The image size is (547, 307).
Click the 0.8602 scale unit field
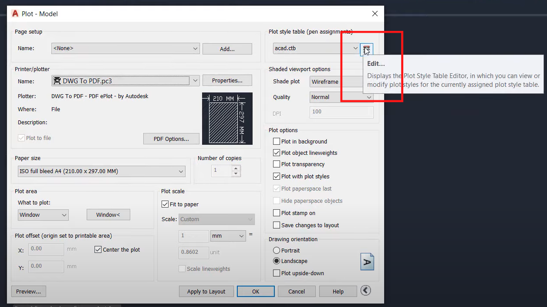193,252
